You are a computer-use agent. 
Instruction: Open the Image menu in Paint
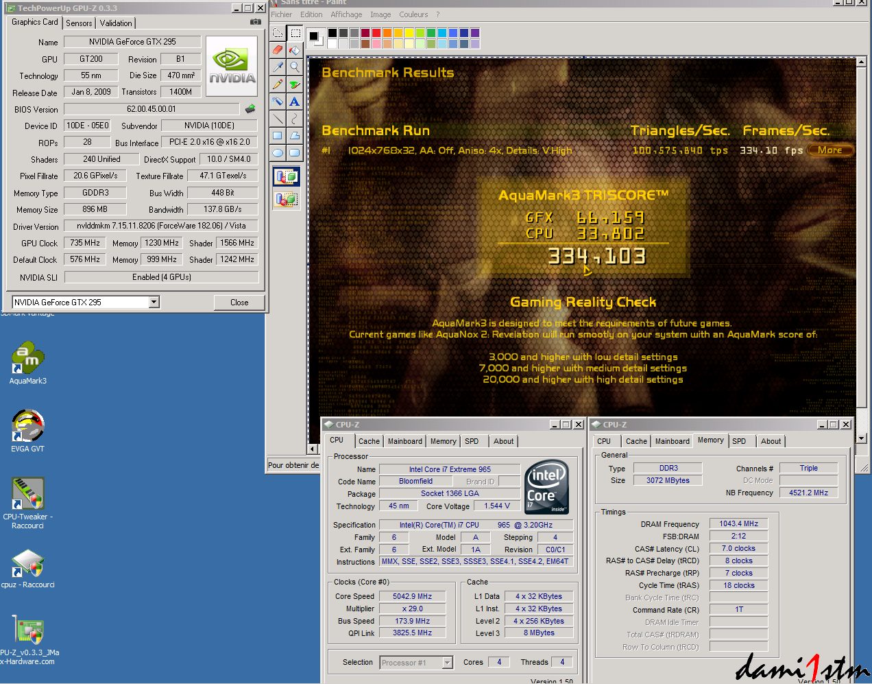[380, 14]
